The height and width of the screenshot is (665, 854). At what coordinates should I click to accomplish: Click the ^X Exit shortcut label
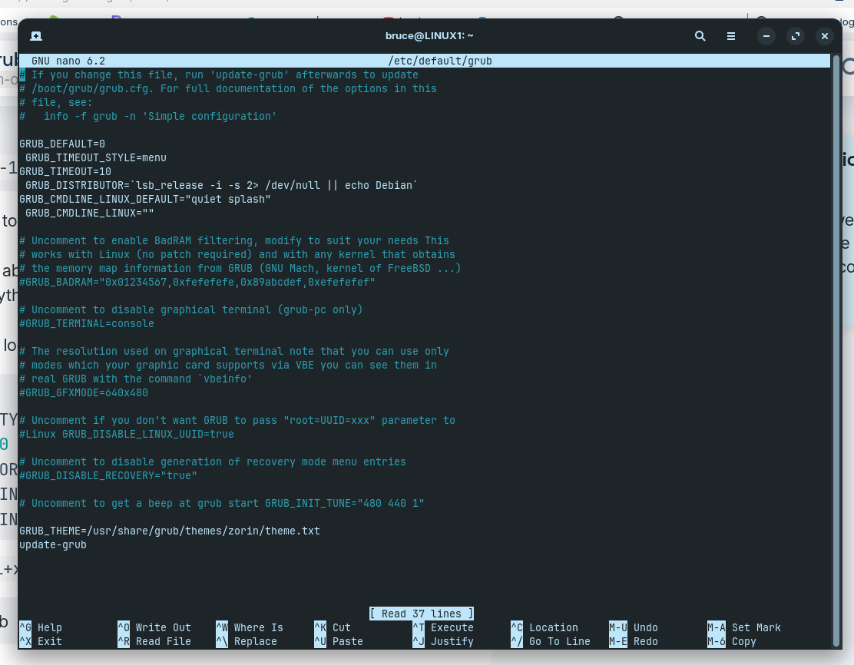41,641
